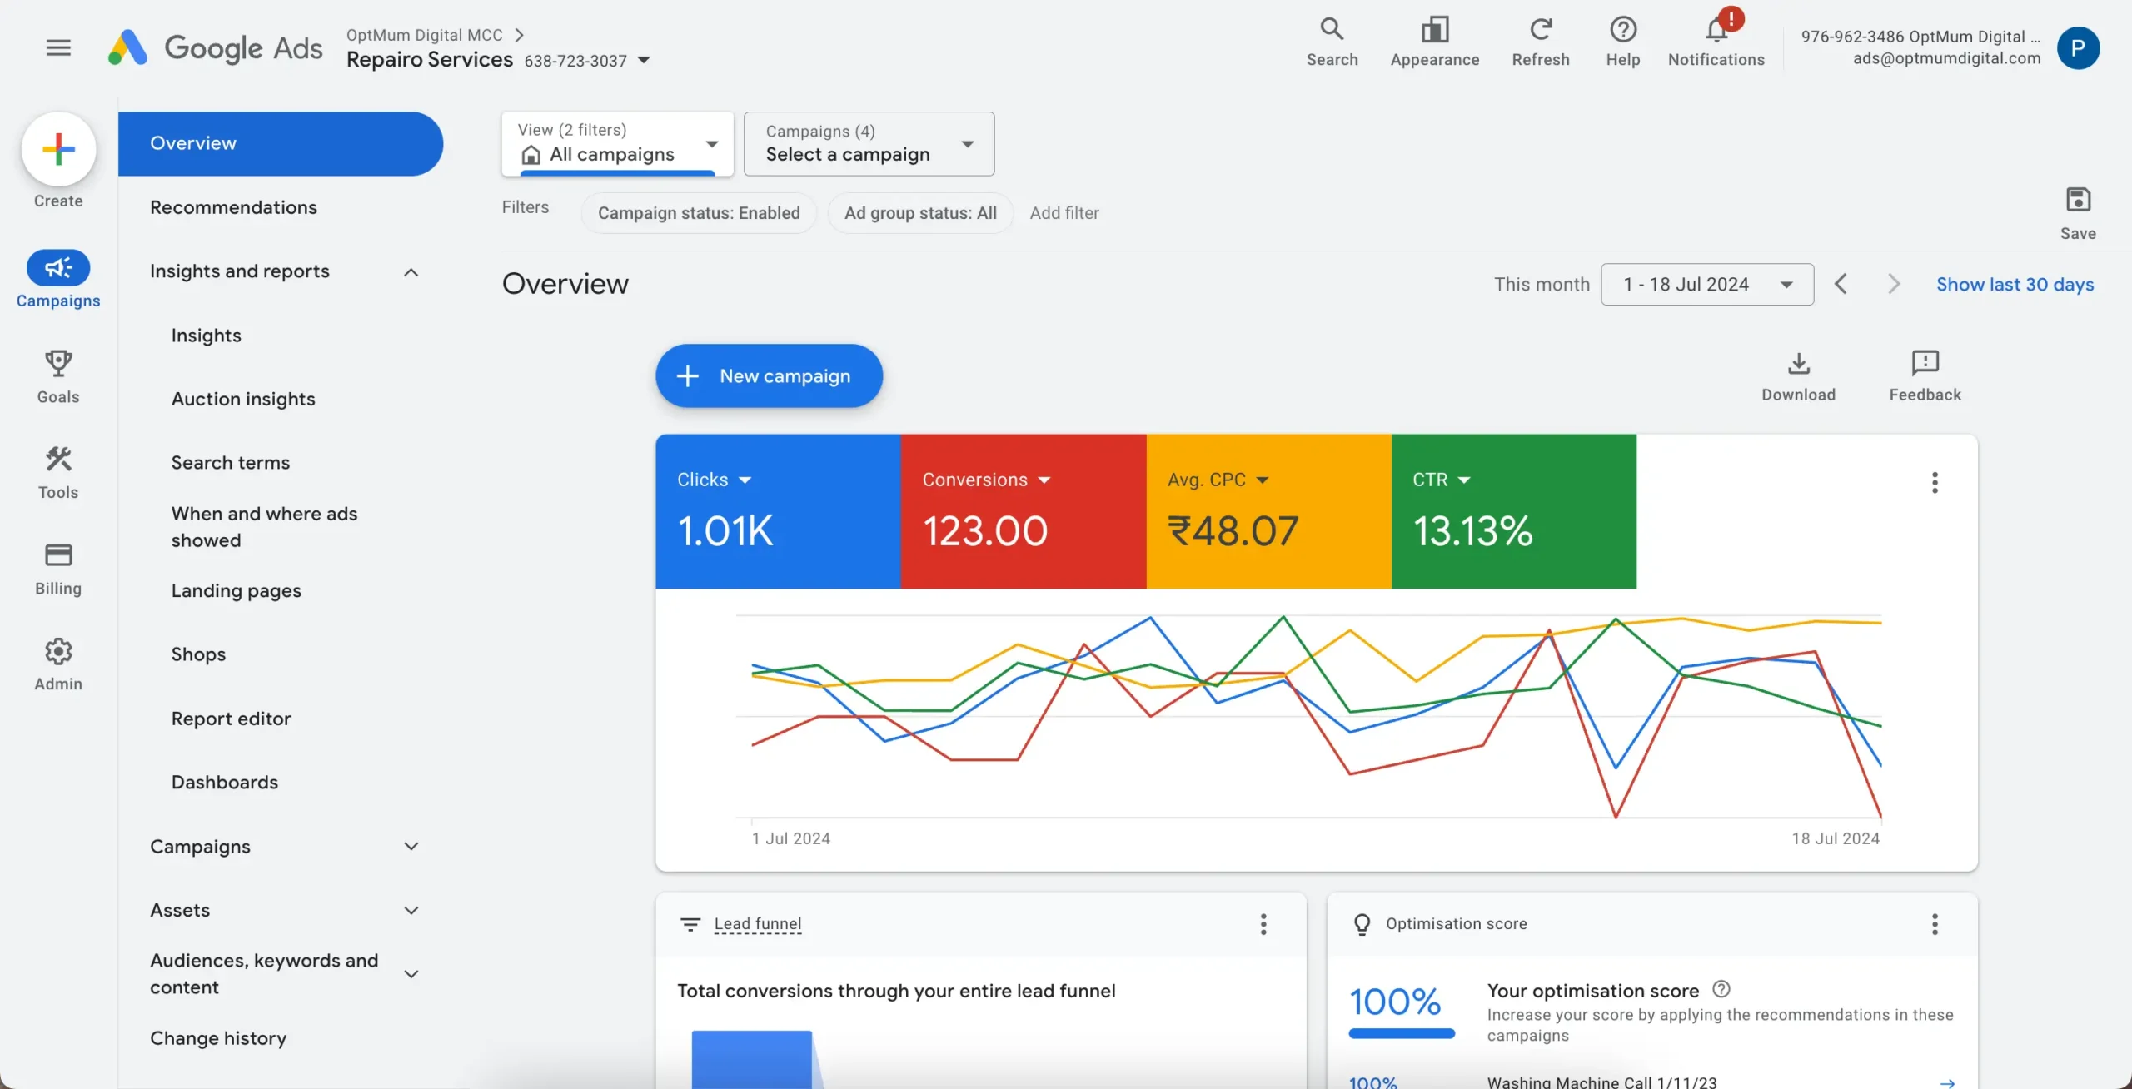This screenshot has width=2132, height=1089.
Task: Click the Lead funnel title link
Action: [x=757, y=923]
